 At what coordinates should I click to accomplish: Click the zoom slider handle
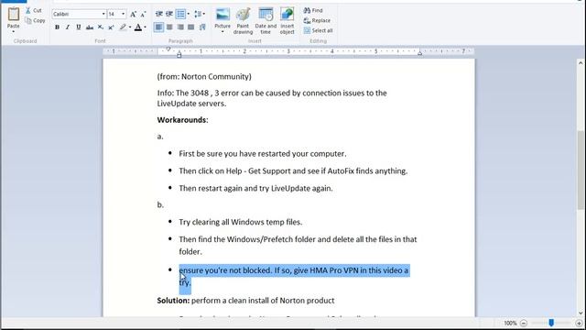pos(551,323)
